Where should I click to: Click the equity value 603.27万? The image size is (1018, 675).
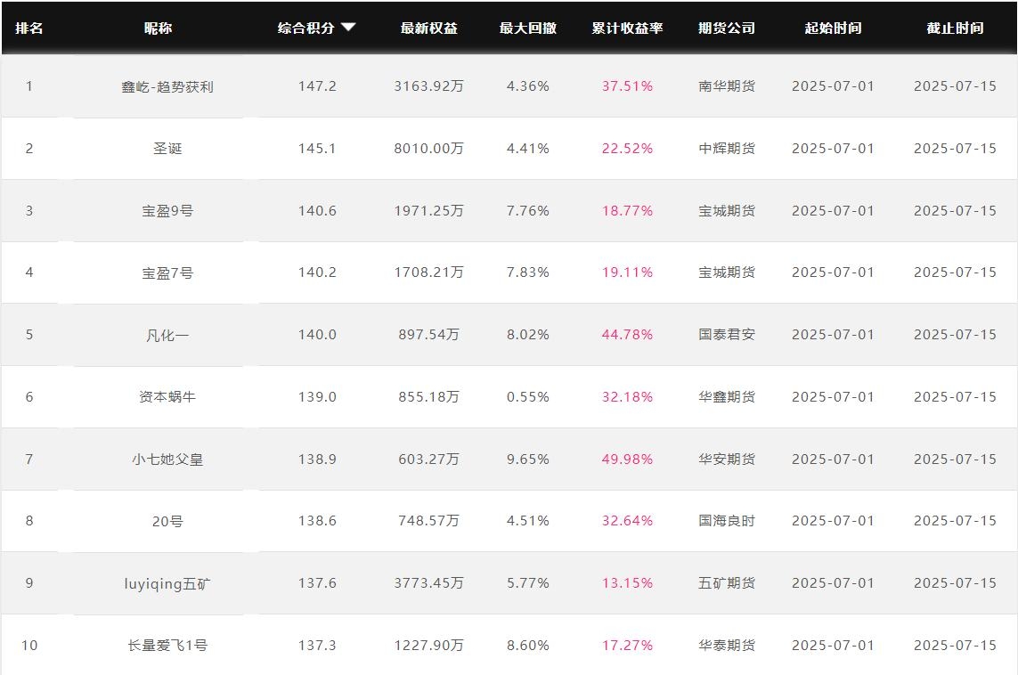pyautogui.click(x=429, y=459)
